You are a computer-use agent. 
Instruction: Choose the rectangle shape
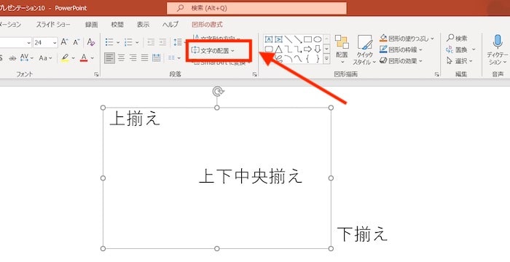pos(307,39)
